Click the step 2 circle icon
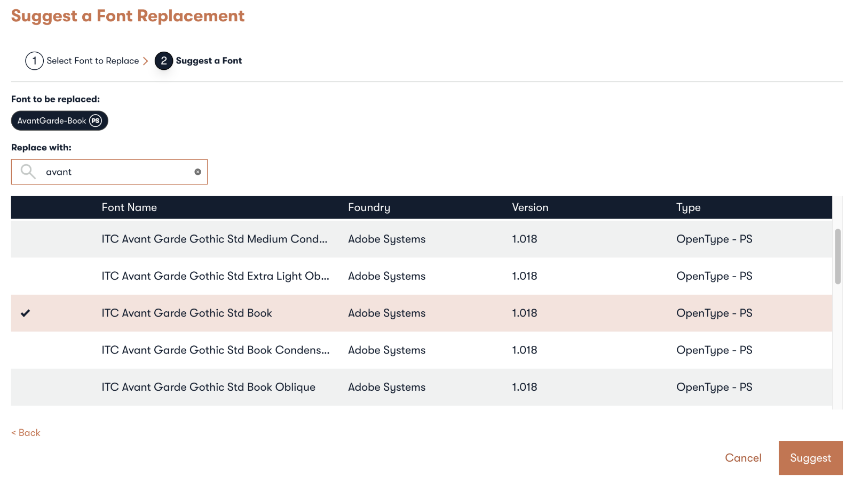The image size is (854, 484). pyautogui.click(x=164, y=61)
